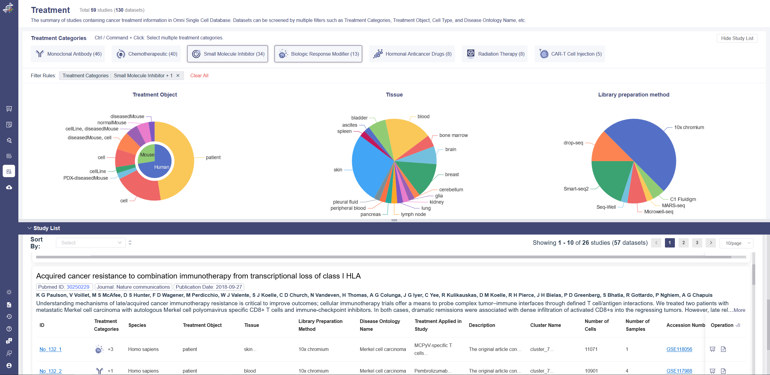
Task: Click the study title about class I HLA
Action: pos(198,276)
